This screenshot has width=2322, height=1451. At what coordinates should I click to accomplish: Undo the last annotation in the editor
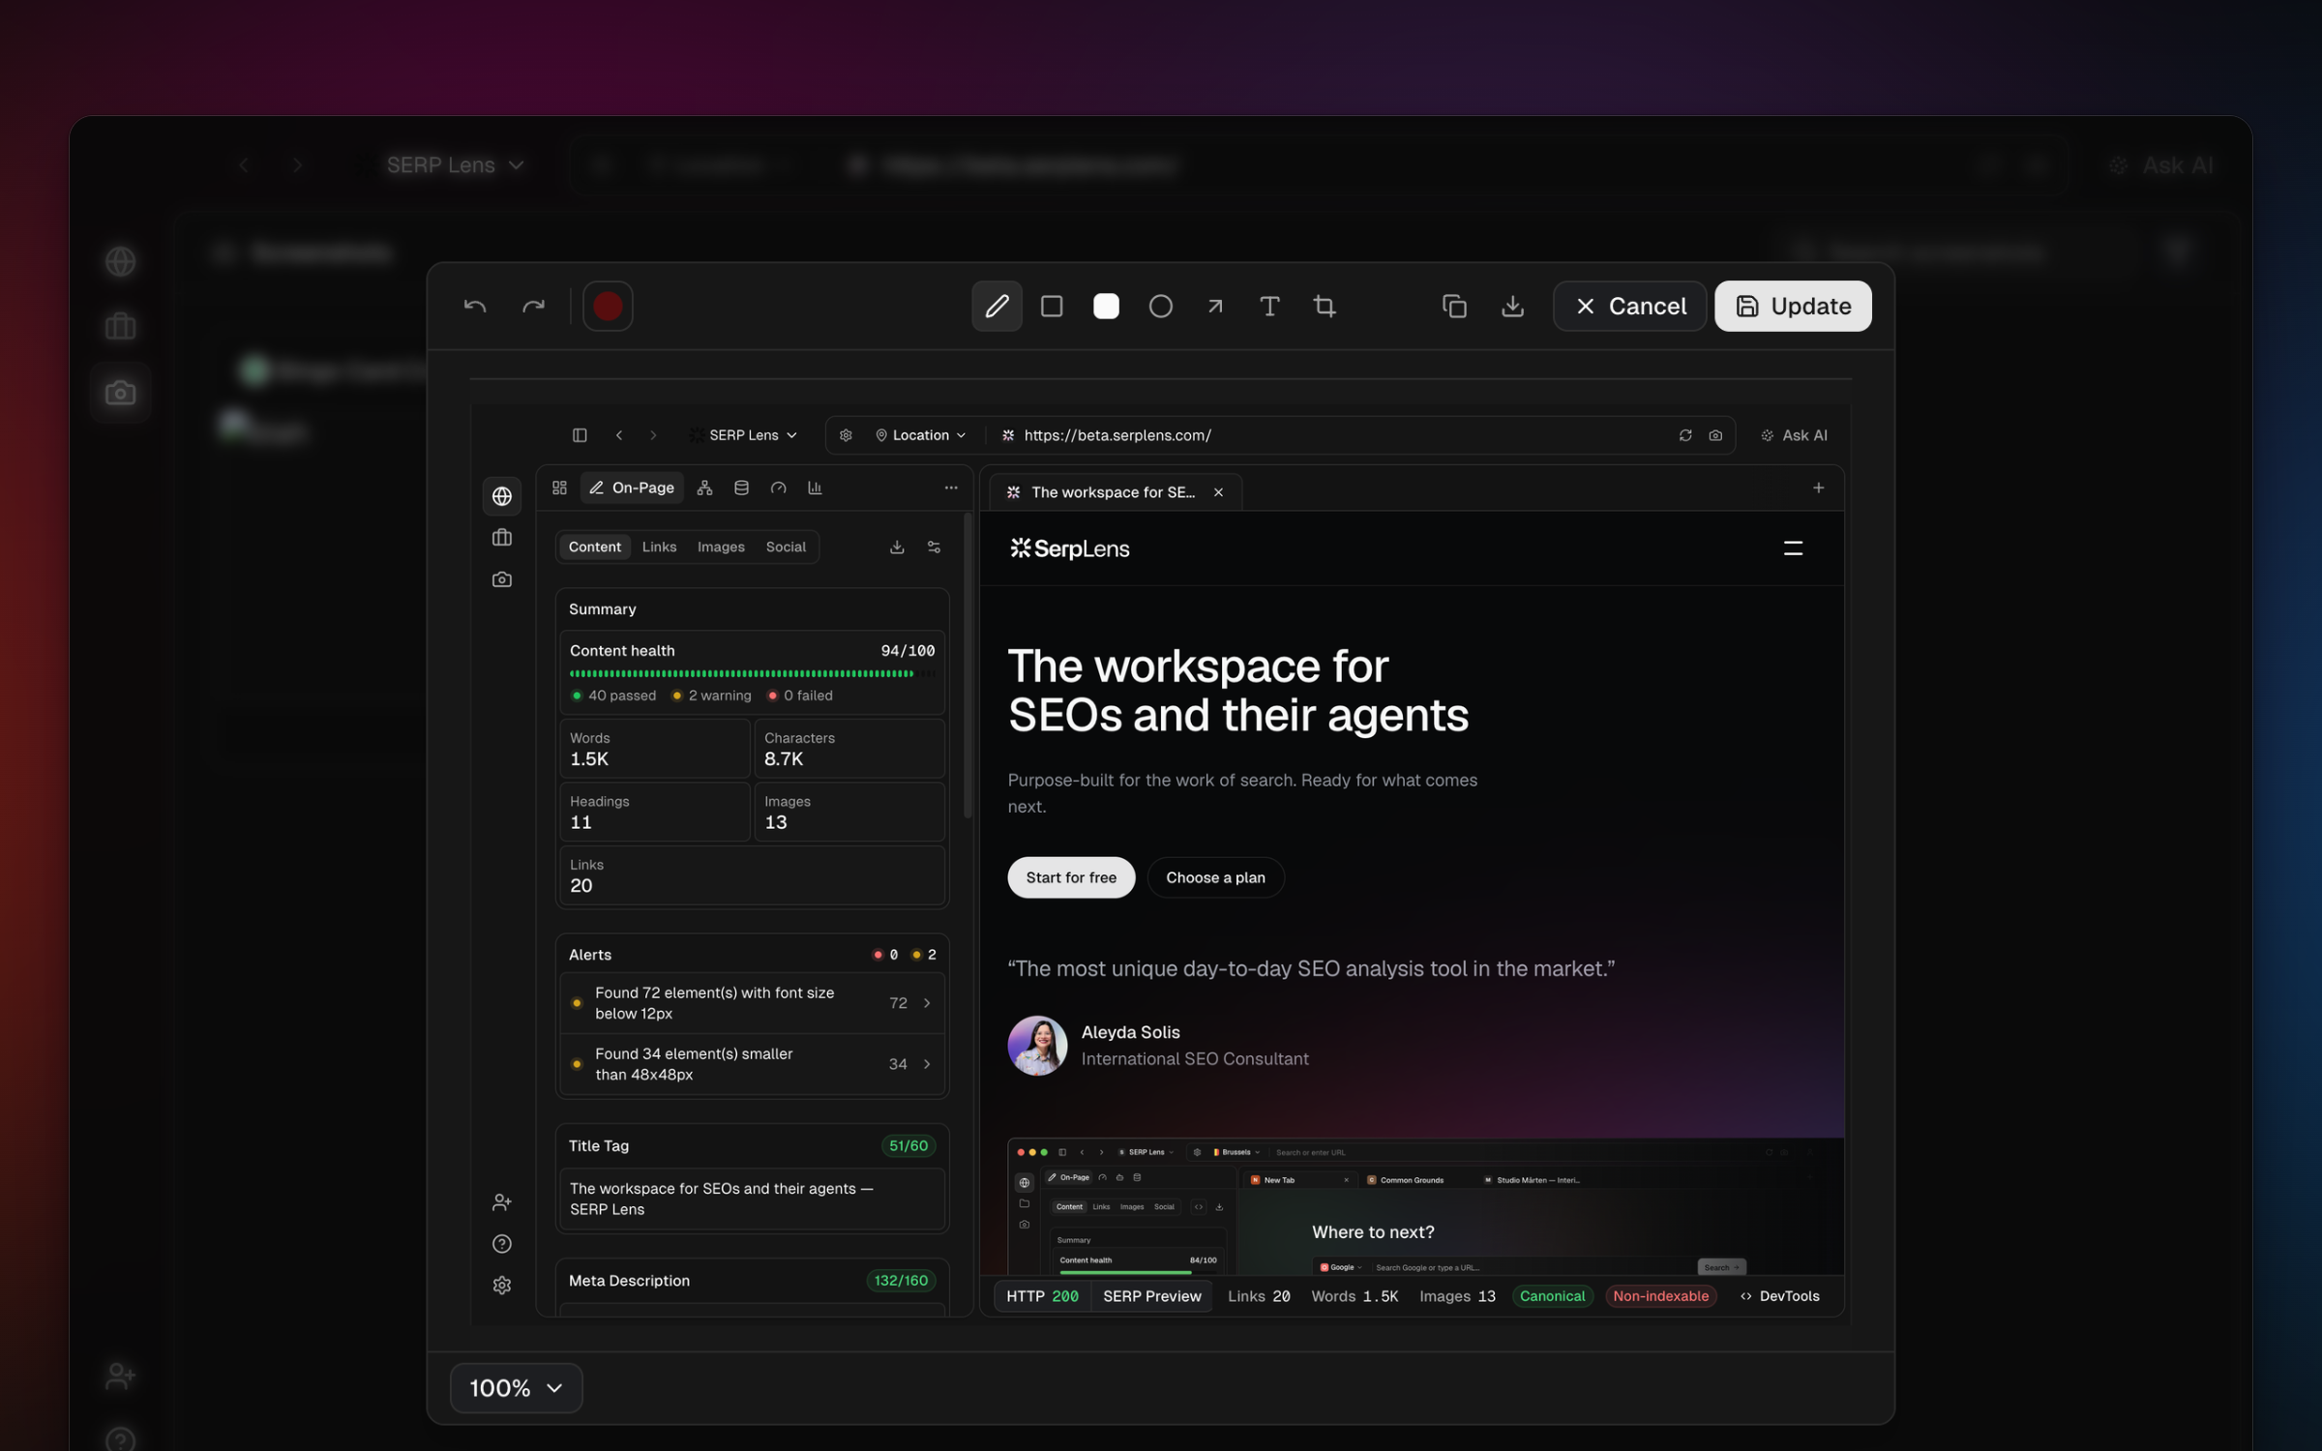[x=475, y=307]
